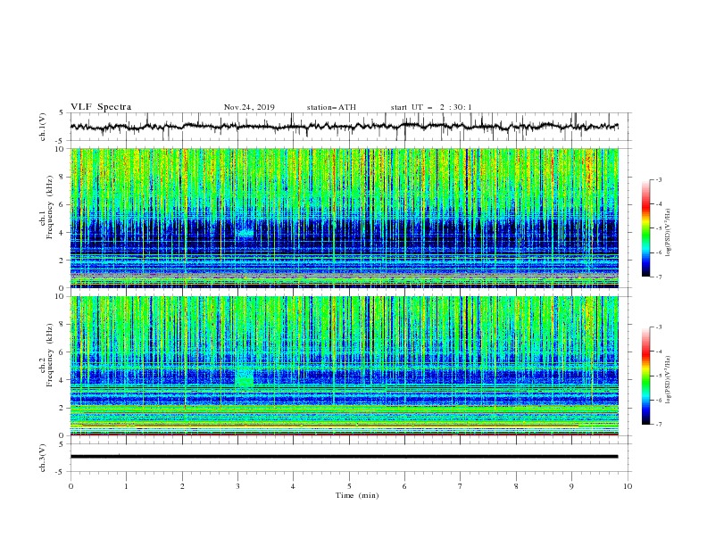
Task: Click the cyan blob near 4 kHz in ch.1 spectrogram
Action: tap(246, 233)
